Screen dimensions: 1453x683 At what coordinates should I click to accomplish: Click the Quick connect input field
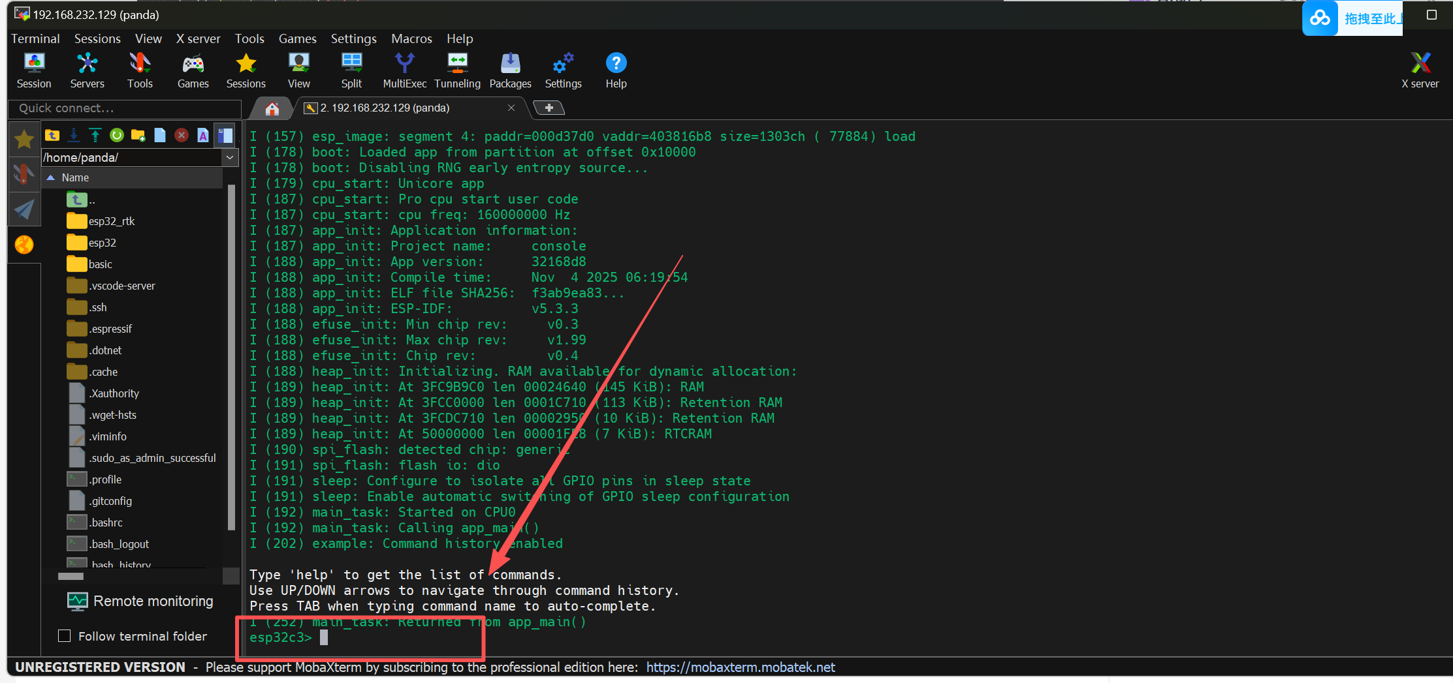(x=125, y=108)
